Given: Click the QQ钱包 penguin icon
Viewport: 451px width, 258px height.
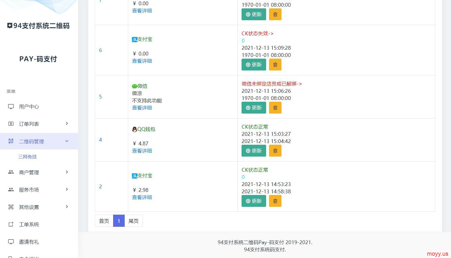Looking at the screenshot, I should (x=135, y=129).
